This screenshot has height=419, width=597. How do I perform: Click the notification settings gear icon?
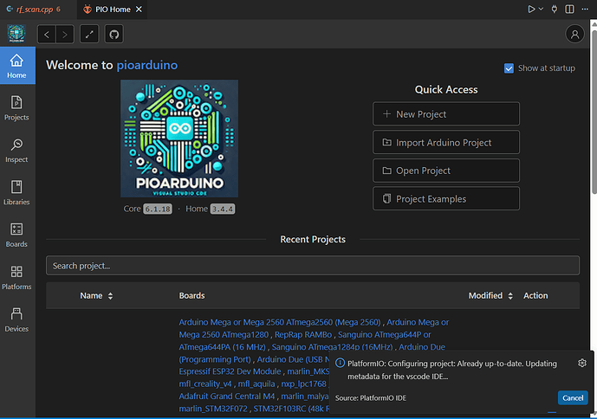click(x=582, y=363)
